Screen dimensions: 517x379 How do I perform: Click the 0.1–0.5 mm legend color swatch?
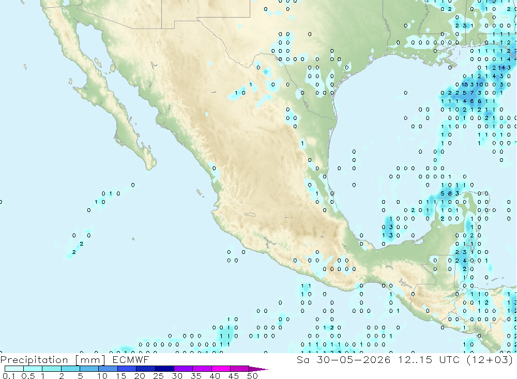point(14,369)
